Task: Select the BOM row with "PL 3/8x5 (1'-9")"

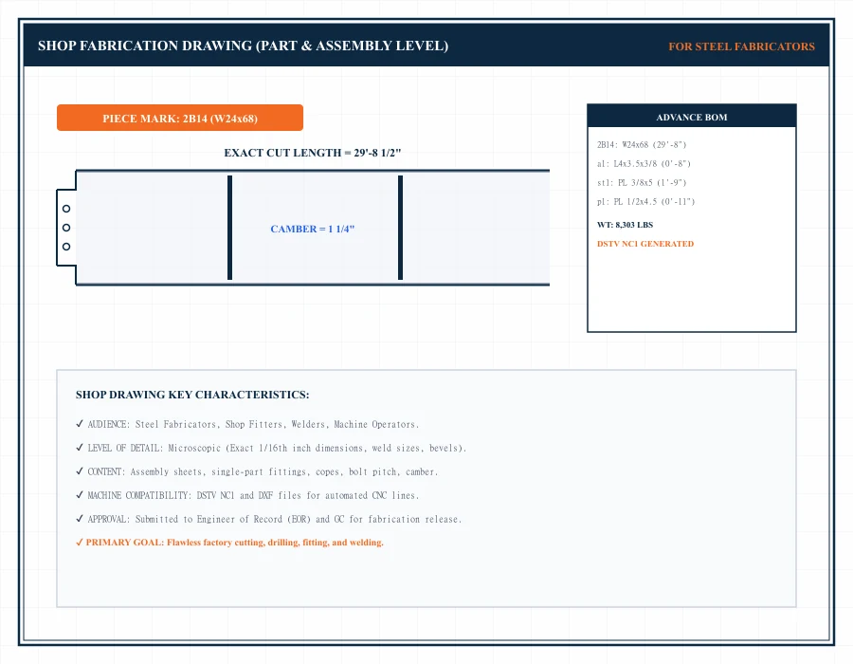Action: [x=642, y=183]
